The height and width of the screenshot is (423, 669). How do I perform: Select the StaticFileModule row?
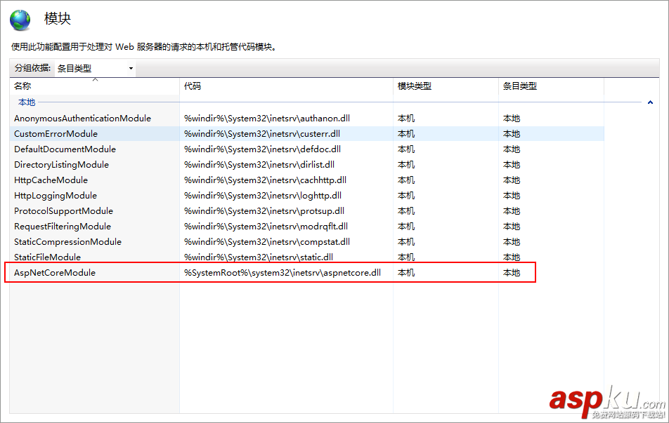pos(307,257)
